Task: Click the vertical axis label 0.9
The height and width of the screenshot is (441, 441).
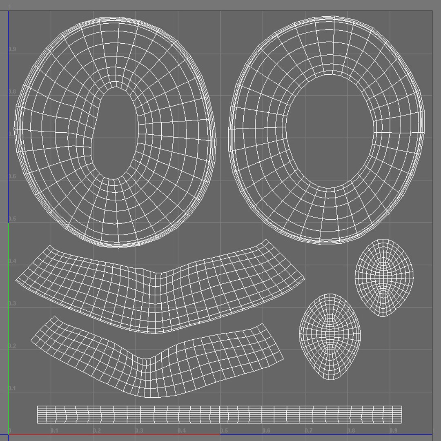Action: click(12, 49)
